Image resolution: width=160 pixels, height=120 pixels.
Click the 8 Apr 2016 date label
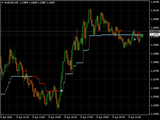pos(6,117)
